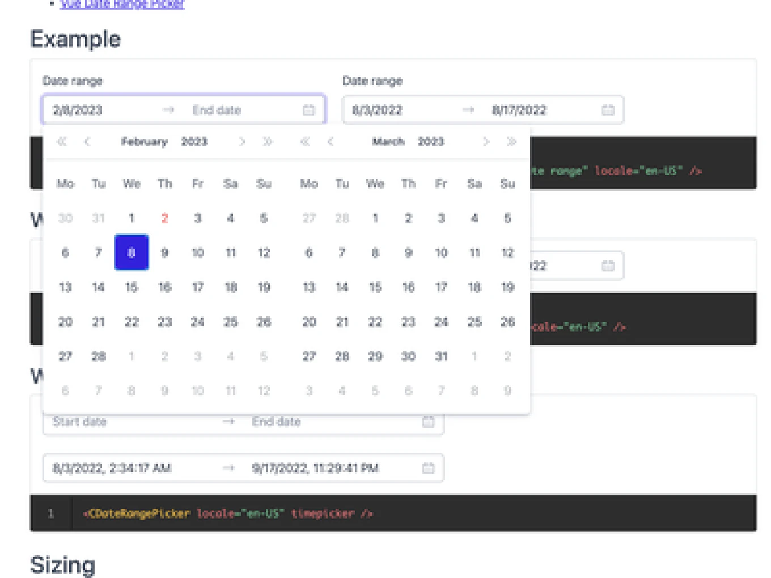Select today's date 2 in February
Image resolution: width=771 pixels, height=578 pixels.
164,218
